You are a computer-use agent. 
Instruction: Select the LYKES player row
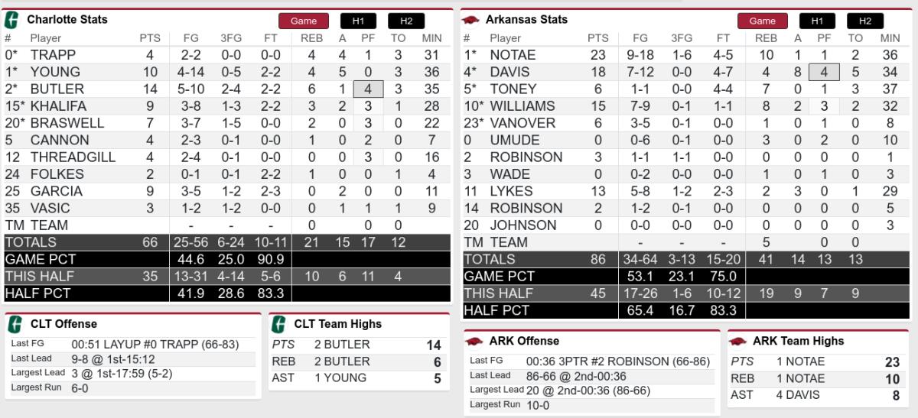[686, 191]
